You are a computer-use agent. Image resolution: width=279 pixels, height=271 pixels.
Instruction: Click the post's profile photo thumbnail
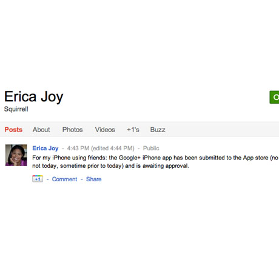pos(16,155)
